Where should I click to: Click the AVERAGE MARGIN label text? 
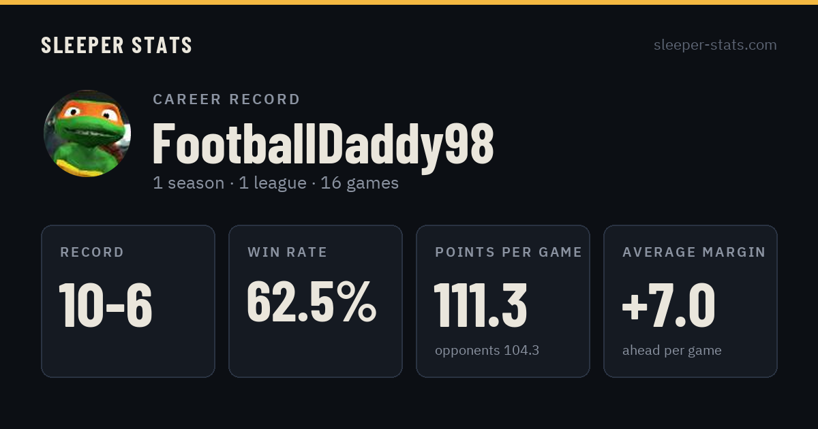click(694, 253)
